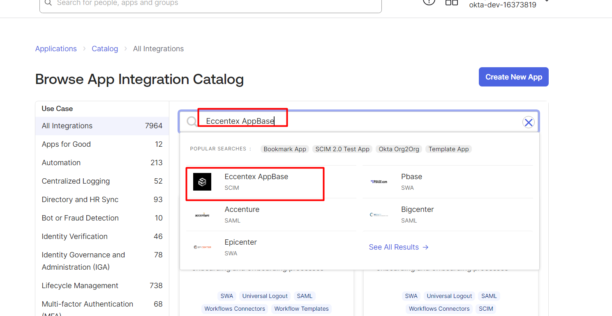This screenshot has height=316, width=612.
Task: Select Lifecycle Management use case
Action: pos(102,286)
